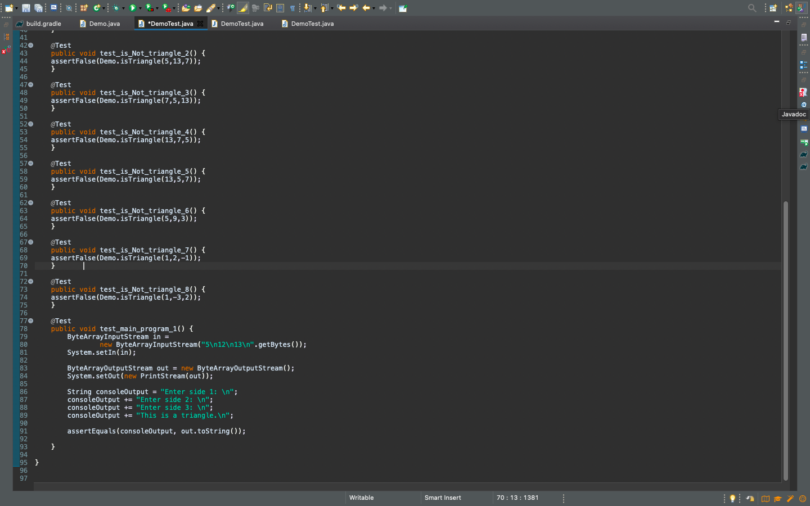Open the Outline view icon in right trim
810x506 pixels.
tap(804, 66)
